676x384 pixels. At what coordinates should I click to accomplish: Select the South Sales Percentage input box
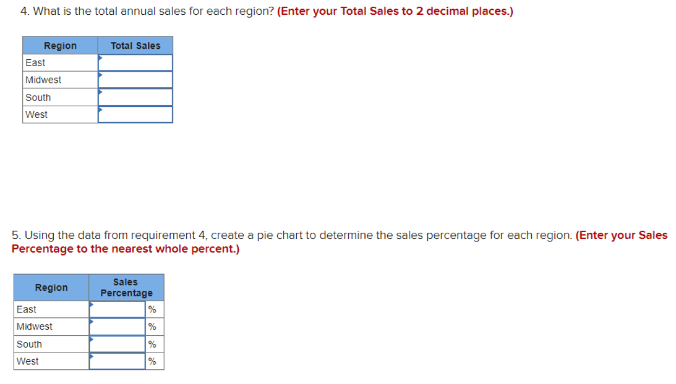116,343
